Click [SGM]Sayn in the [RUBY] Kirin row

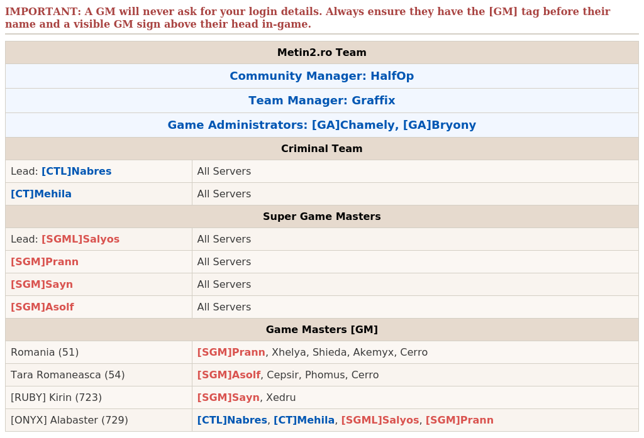(x=228, y=397)
